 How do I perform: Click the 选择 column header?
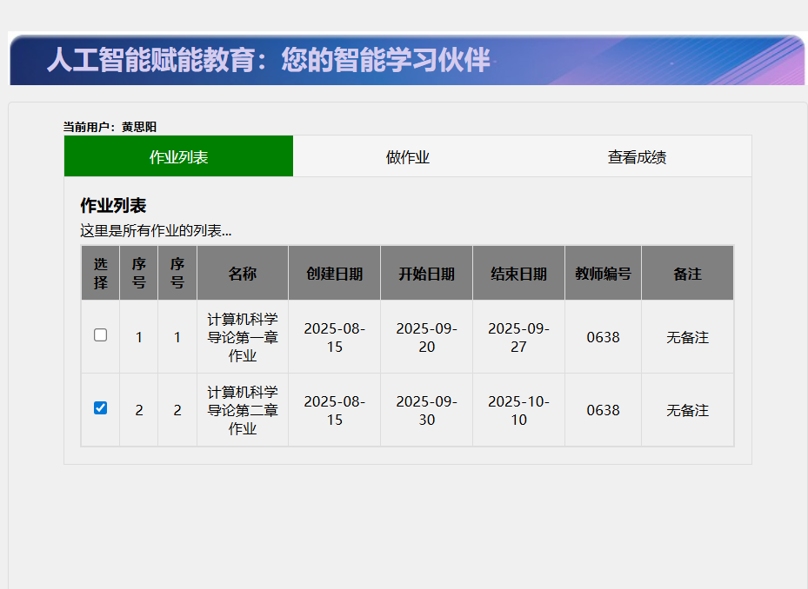click(x=101, y=274)
